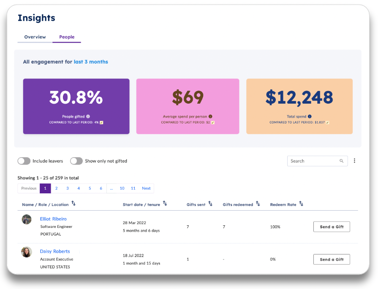The width and height of the screenshot is (378, 289).
Task: Click the PORTUGAL location text
Action: pos(51,234)
